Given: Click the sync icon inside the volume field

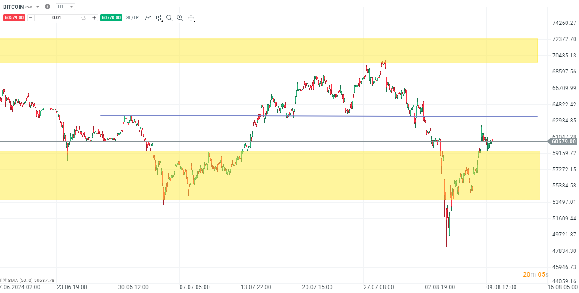Looking at the screenshot, I should point(84,17).
